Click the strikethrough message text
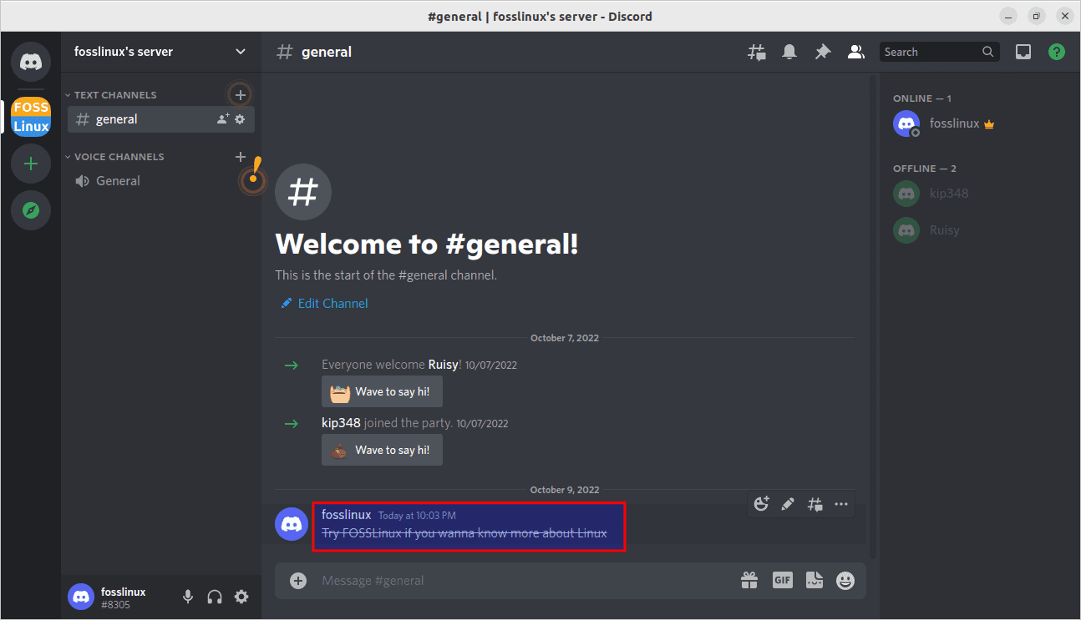 [x=464, y=533]
